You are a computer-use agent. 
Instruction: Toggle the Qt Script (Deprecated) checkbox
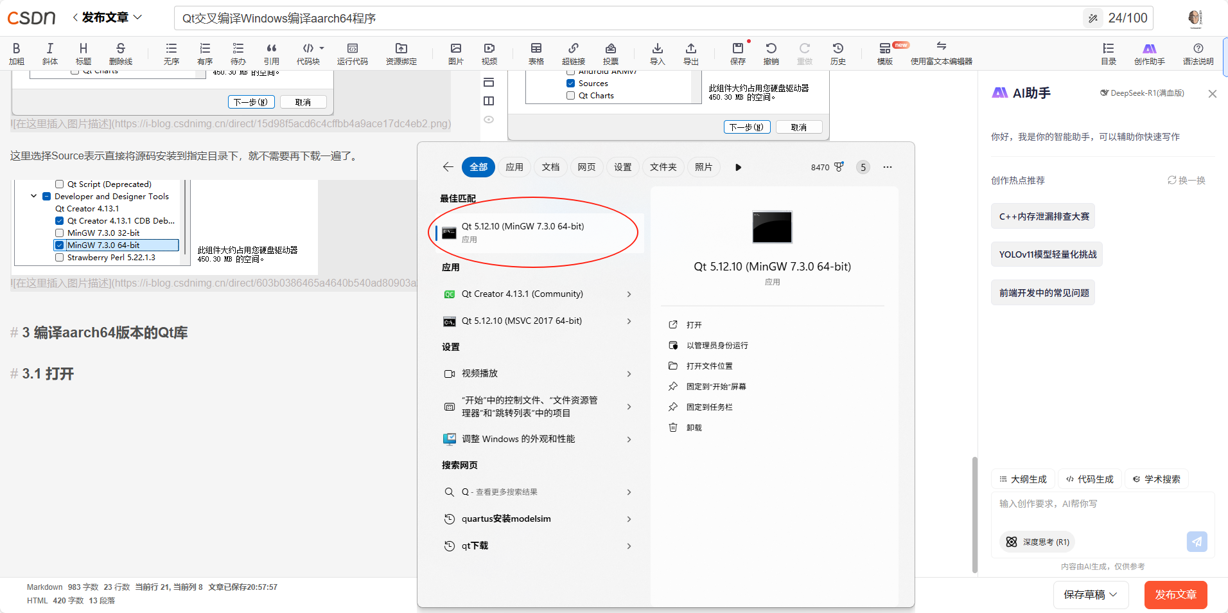(x=60, y=184)
